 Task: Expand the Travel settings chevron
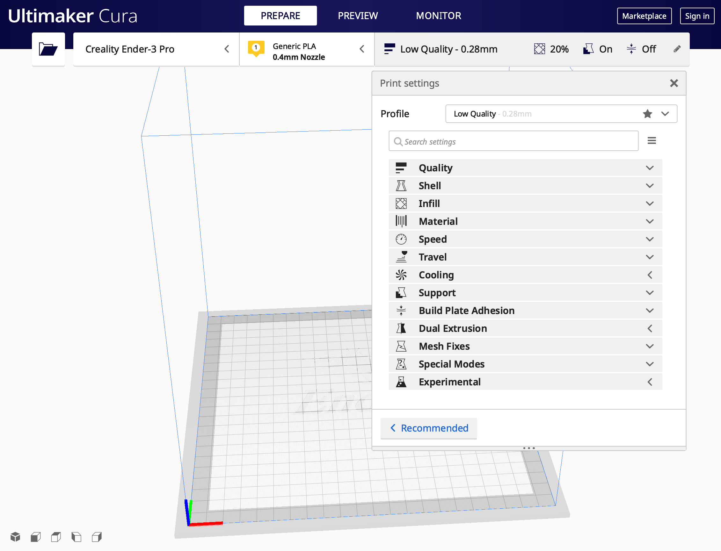click(650, 257)
